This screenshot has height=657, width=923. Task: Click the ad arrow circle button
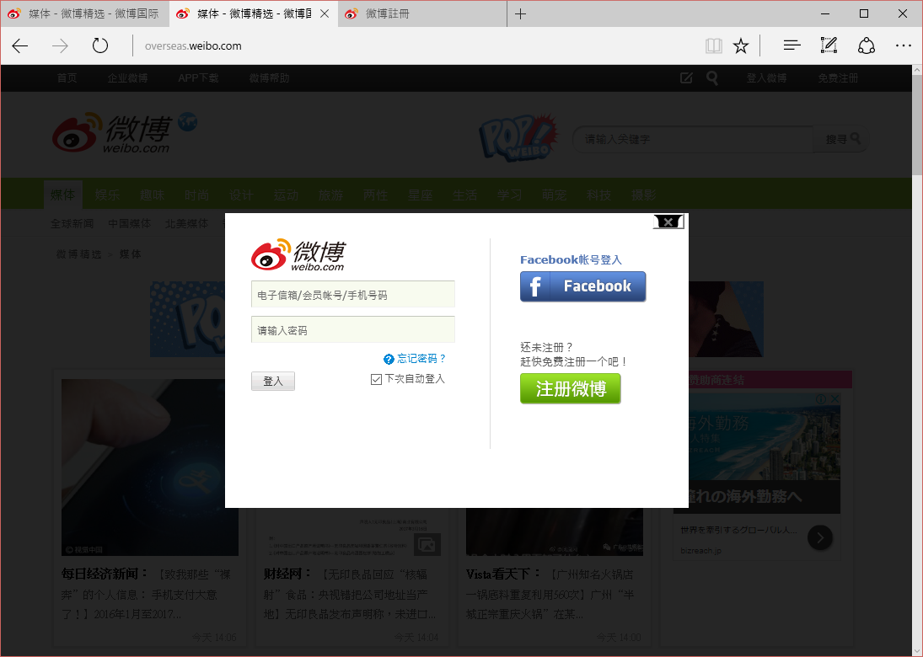point(820,537)
